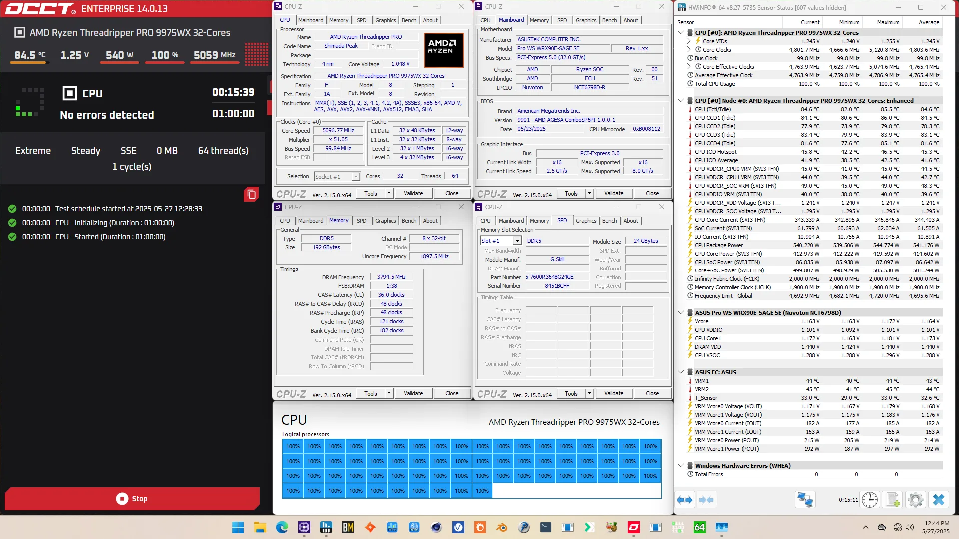Screen dimensions: 959x539
Task: Switch to Bench tab in top-left CPU-Z
Action: click(409, 20)
